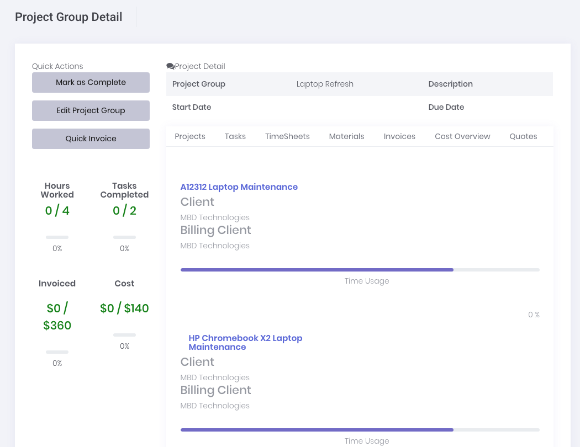Click the Hours Worked progress bar
The height and width of the screenshot is (447, 580).
coord(57,237)
